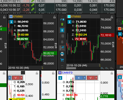Image resolution: width=123 pixels, height=100 pixels.
Task: Click the green arrow icon in the 11:02:11 row
Action: pos(33,1)
